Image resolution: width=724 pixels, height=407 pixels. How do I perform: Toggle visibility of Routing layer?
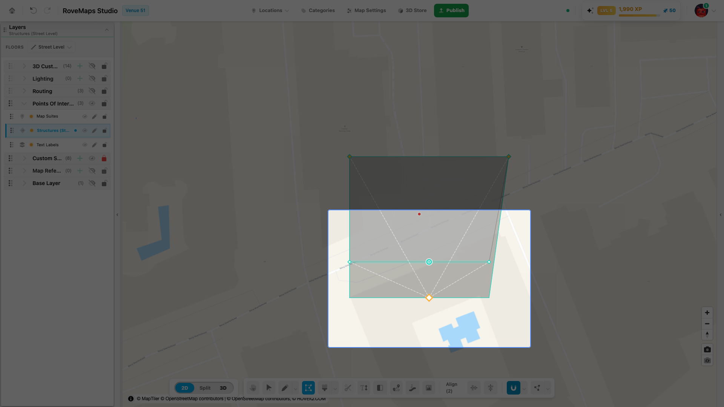(92, 91)
